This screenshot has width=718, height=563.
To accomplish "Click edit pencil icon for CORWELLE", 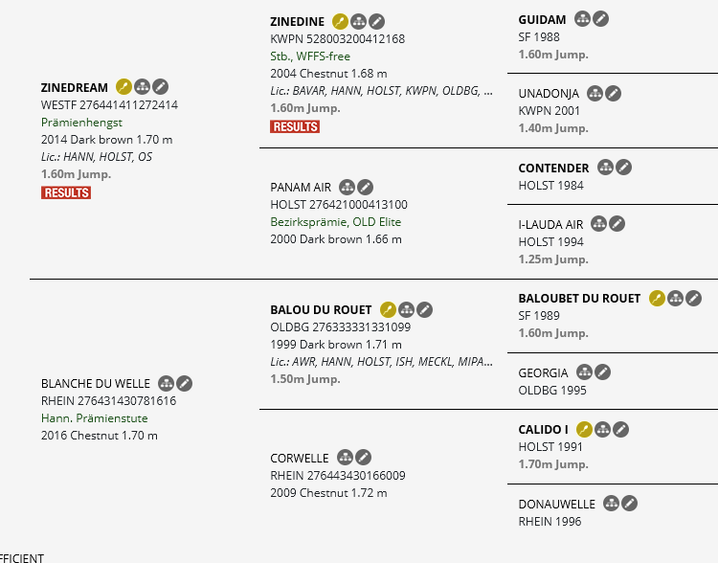I will [x=363, y=457].
